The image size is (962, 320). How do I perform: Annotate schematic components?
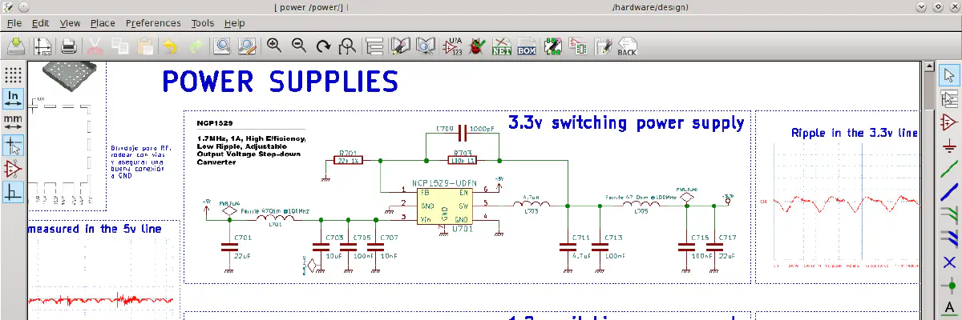(x=453, y=46)
